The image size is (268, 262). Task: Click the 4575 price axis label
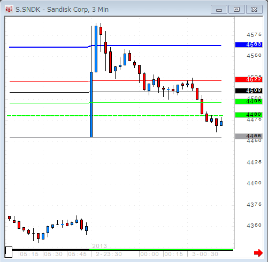pos(254,35)
